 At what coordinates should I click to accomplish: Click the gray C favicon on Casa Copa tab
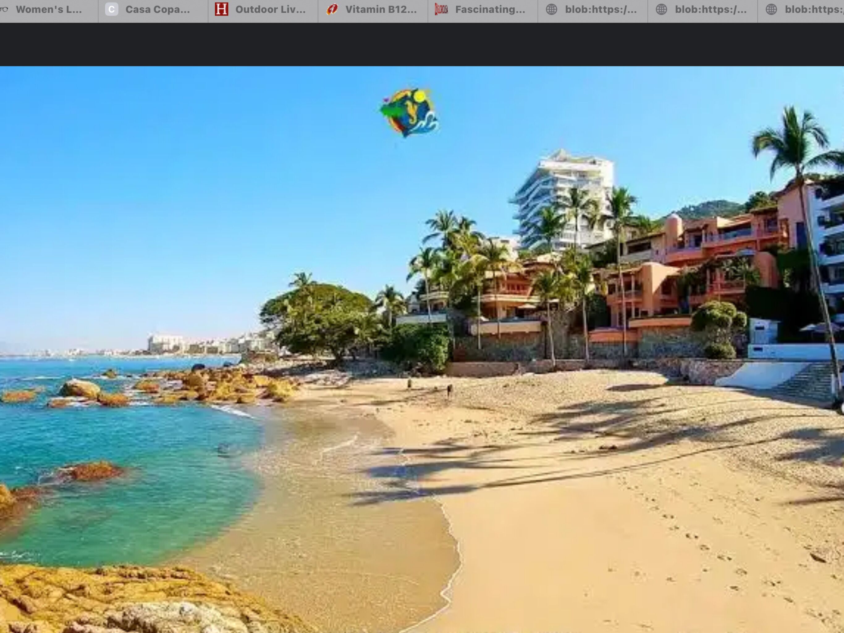click(112, 9)
